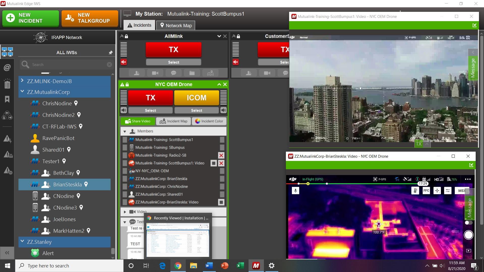Check the Radio2-SB member checkbox

point(125,155)
